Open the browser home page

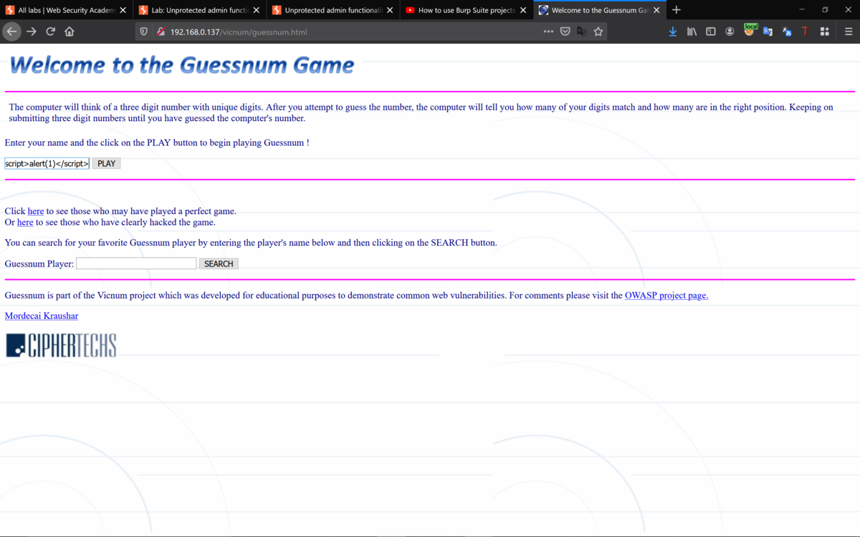(x=70, y=32)
